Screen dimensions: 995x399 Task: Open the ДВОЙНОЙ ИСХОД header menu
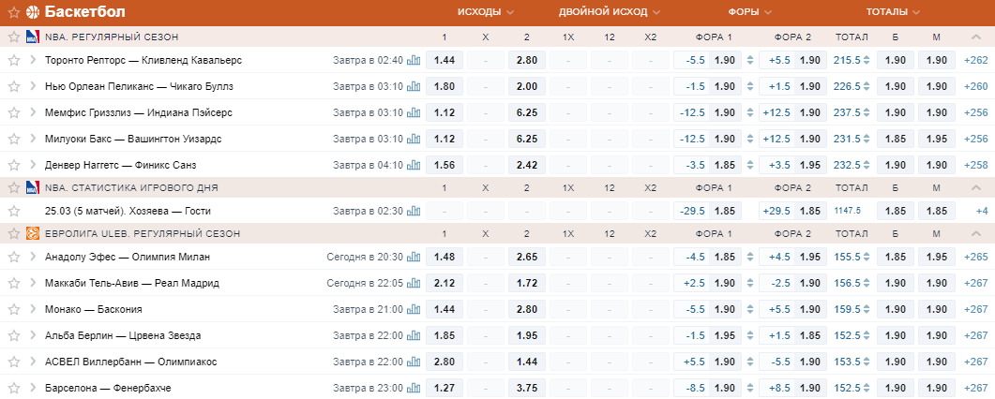click(x=610, y=12)
